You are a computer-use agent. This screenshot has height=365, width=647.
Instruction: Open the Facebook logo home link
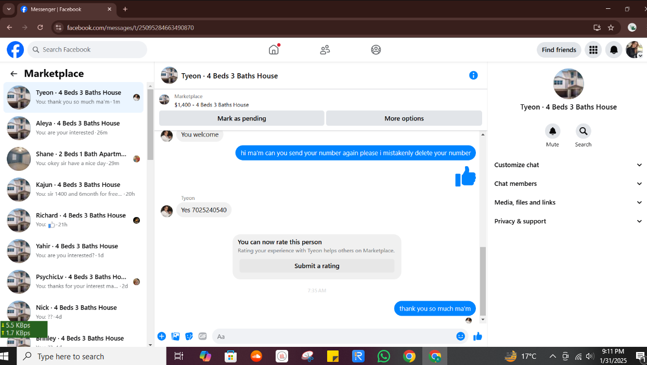pos(15,50)
